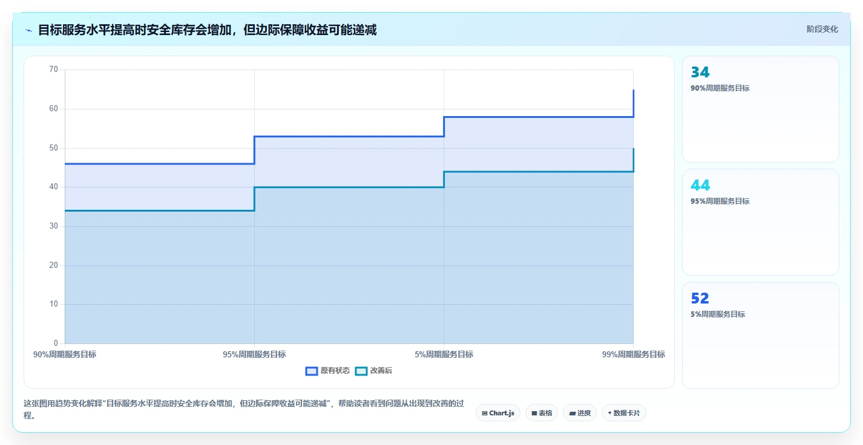Image resolution: width=863 pixels, height=445 pixels.
Task: Click the y-axis value 10
Action: tap(54, 304)
